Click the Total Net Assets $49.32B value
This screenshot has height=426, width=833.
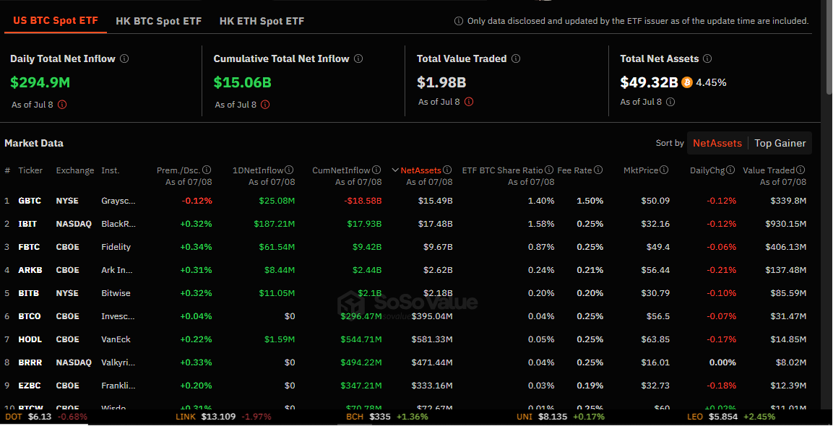click(x=649, y=82)
